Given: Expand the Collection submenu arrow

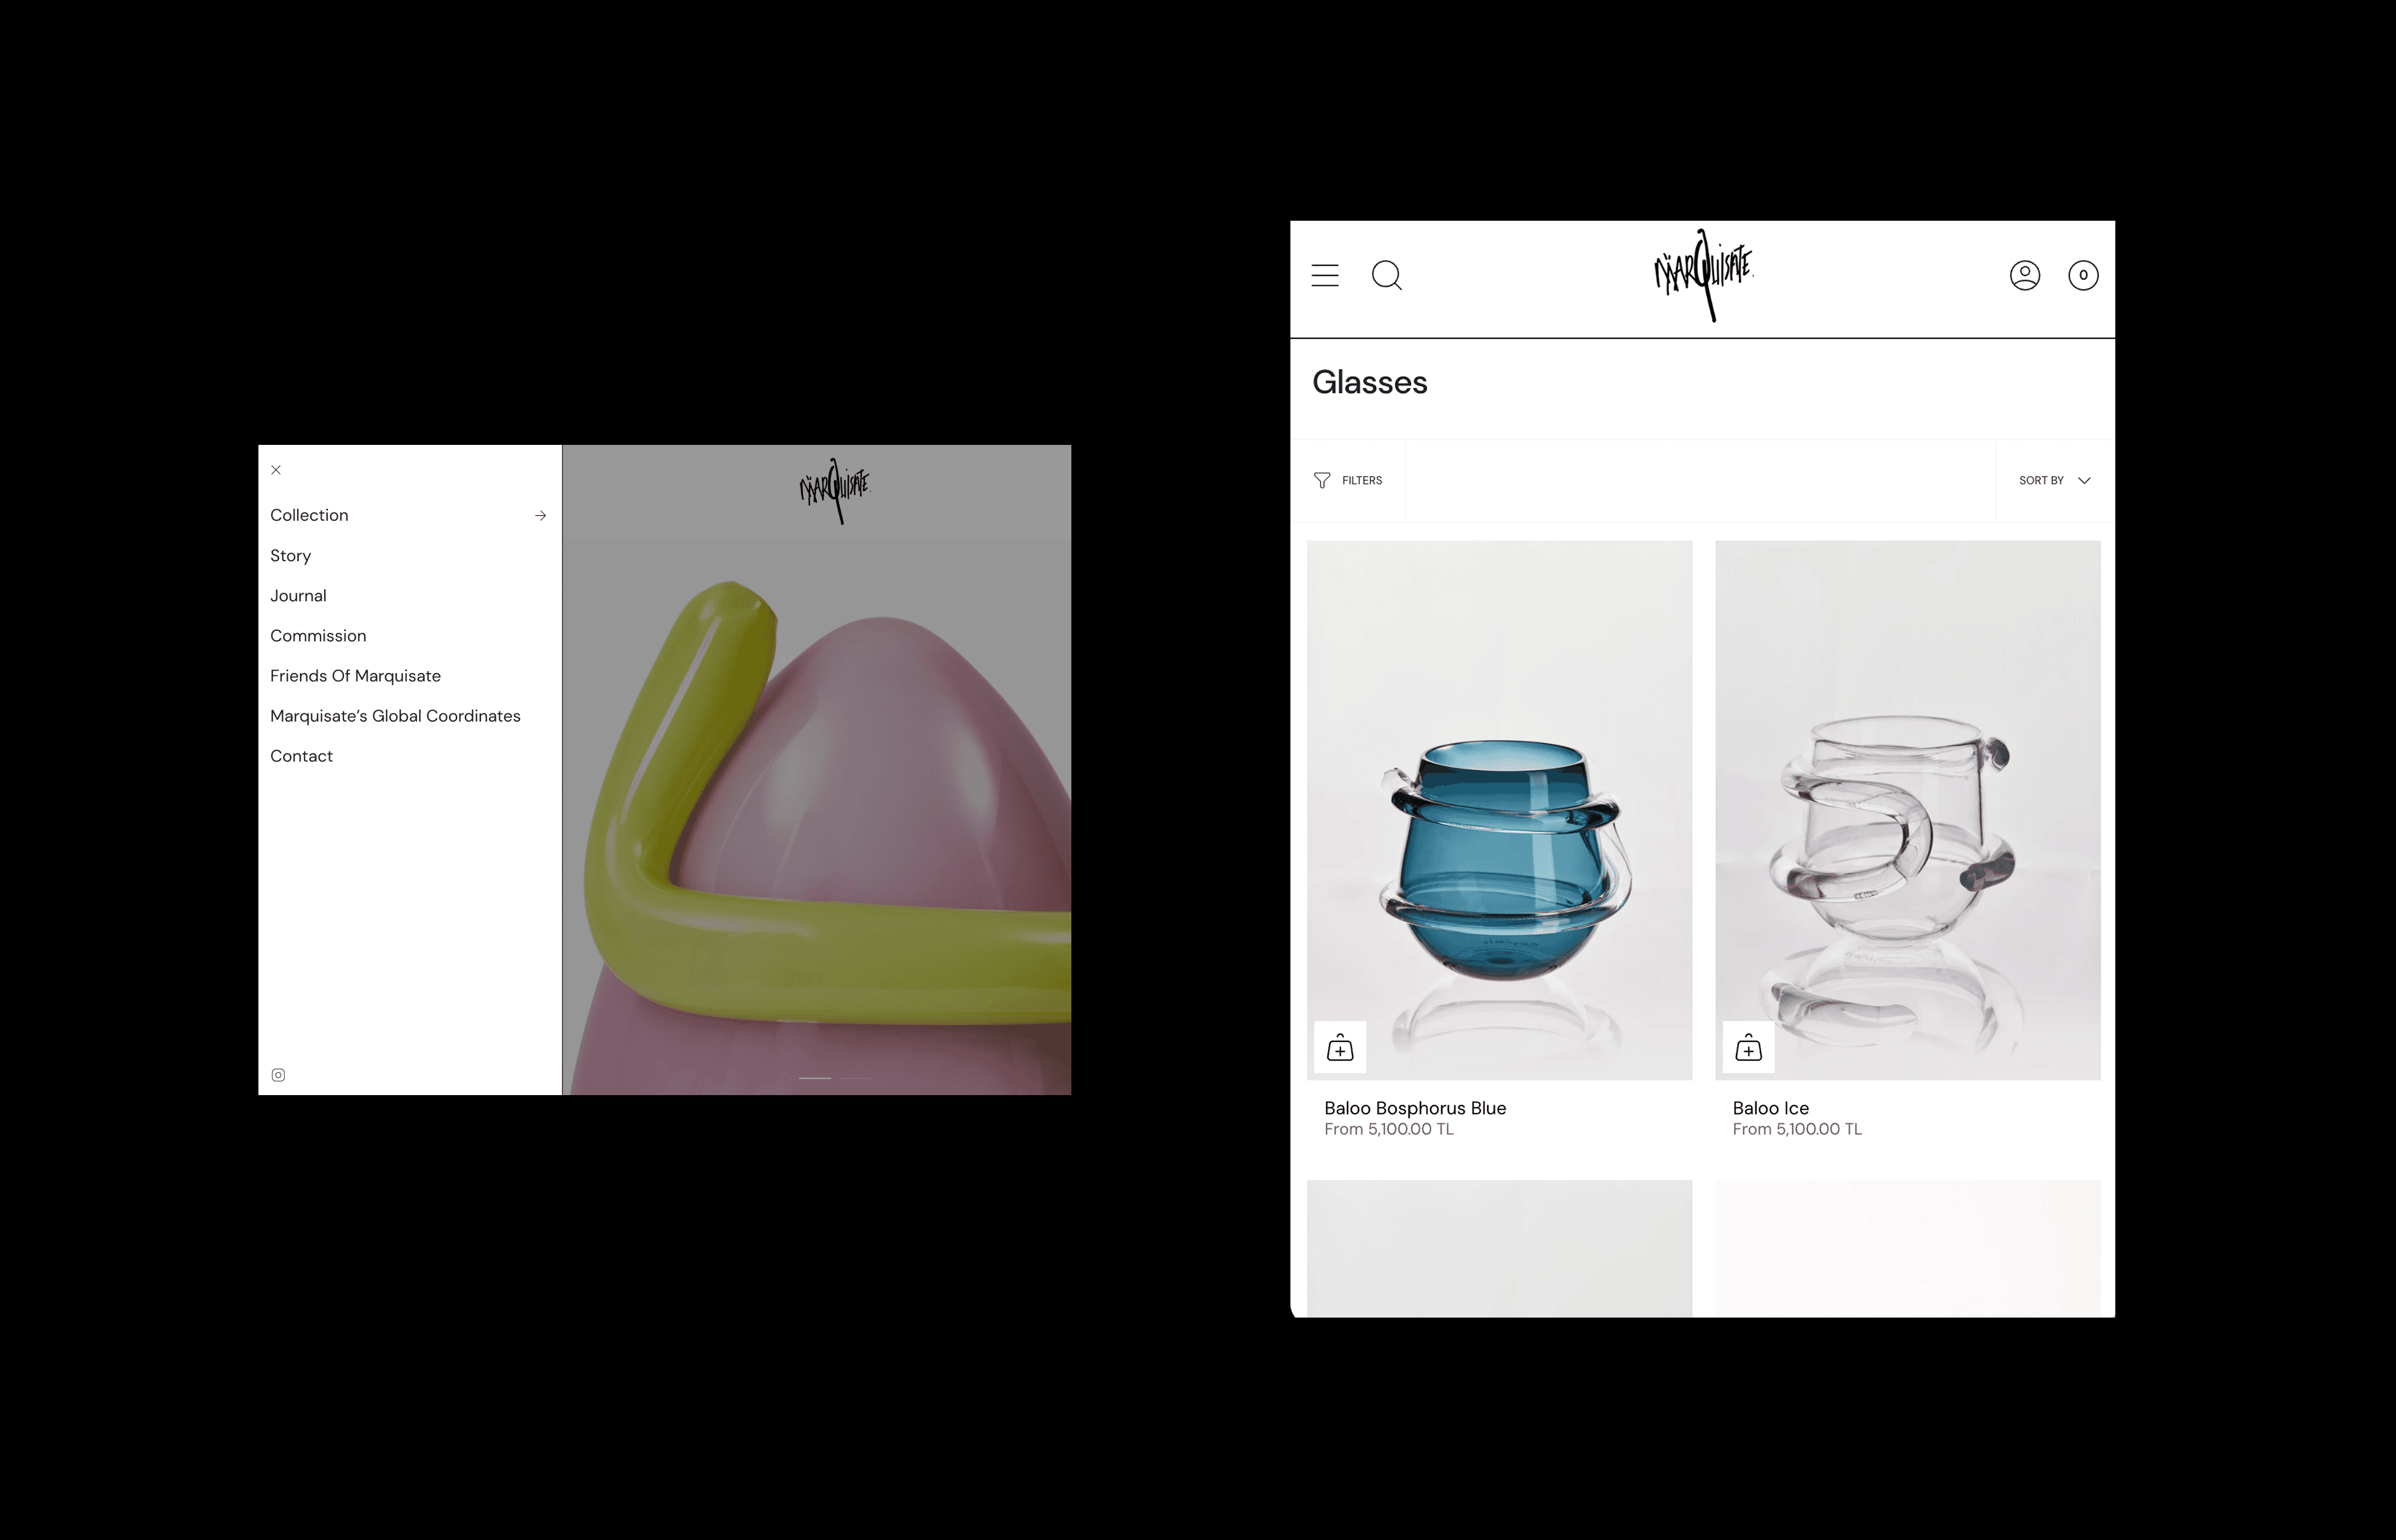Looking at the screenshot, I should pos(540,516).
